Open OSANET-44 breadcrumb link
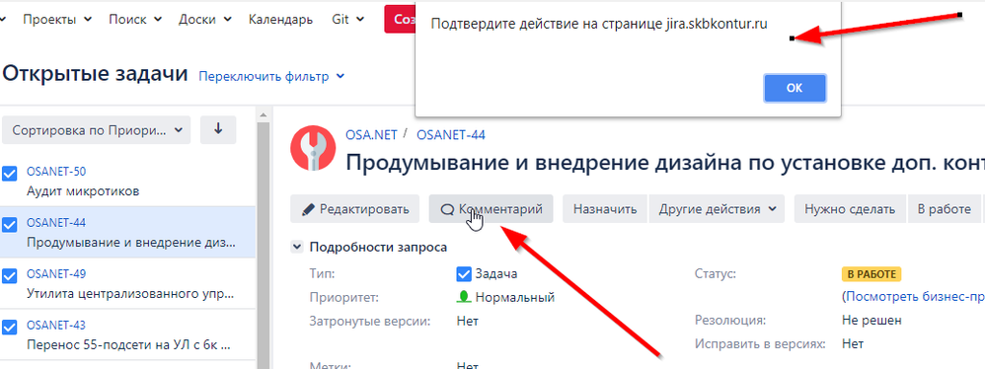 pyautogui.click(x=450, y=134)
